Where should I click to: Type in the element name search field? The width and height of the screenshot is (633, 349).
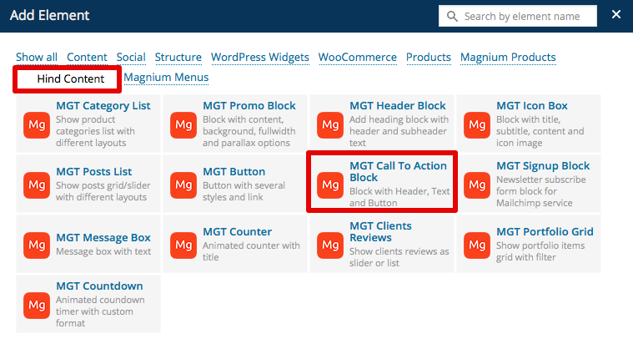point(527,16)
